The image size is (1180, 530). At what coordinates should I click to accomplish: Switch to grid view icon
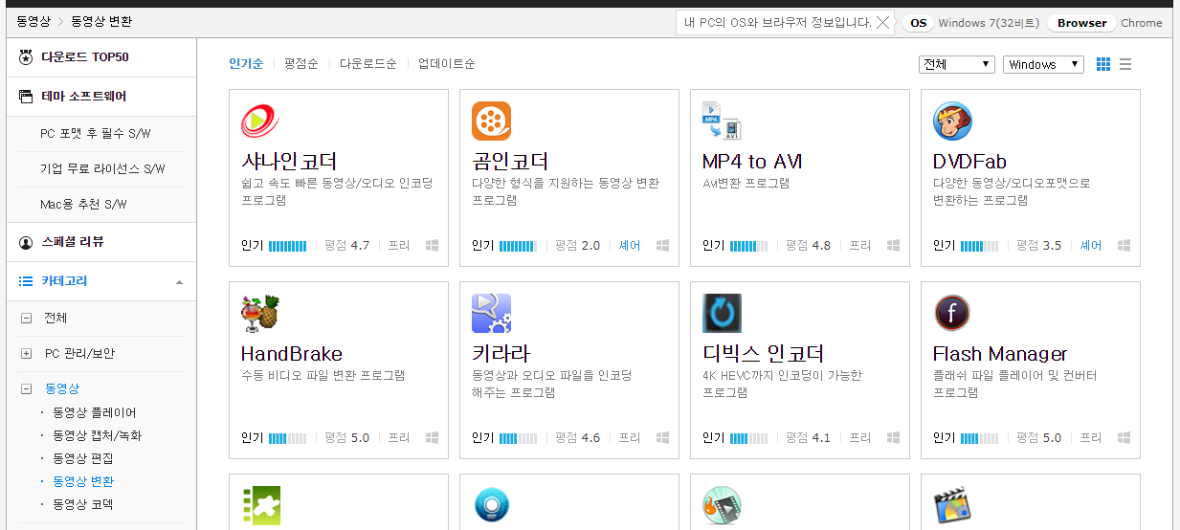(x=1103, y=64)
